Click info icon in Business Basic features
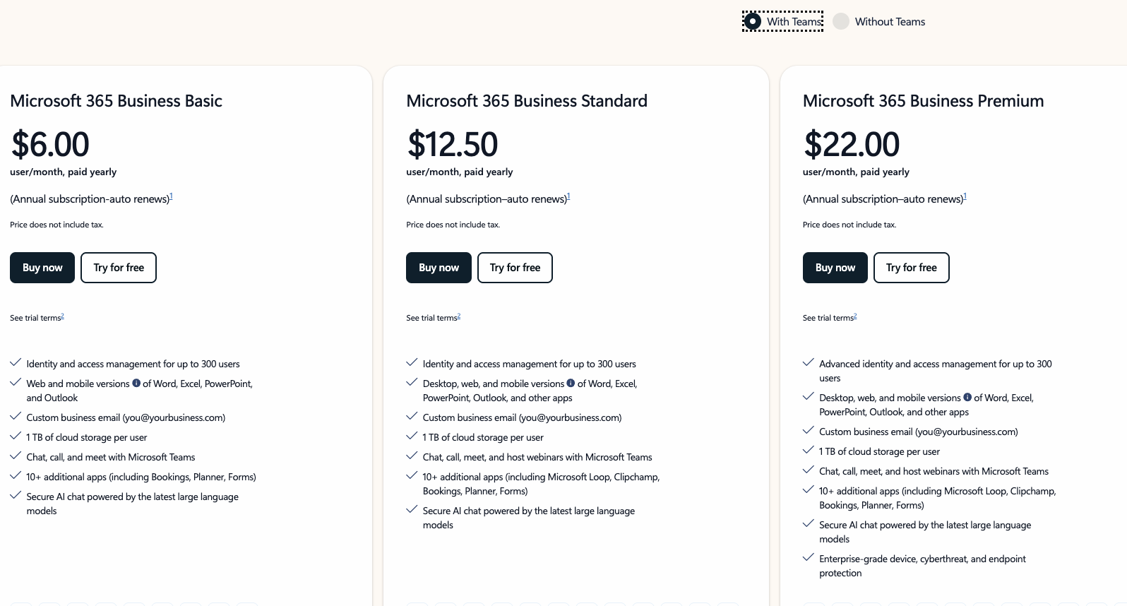This screenshot has width=1127, height=606. click(136, 384)
